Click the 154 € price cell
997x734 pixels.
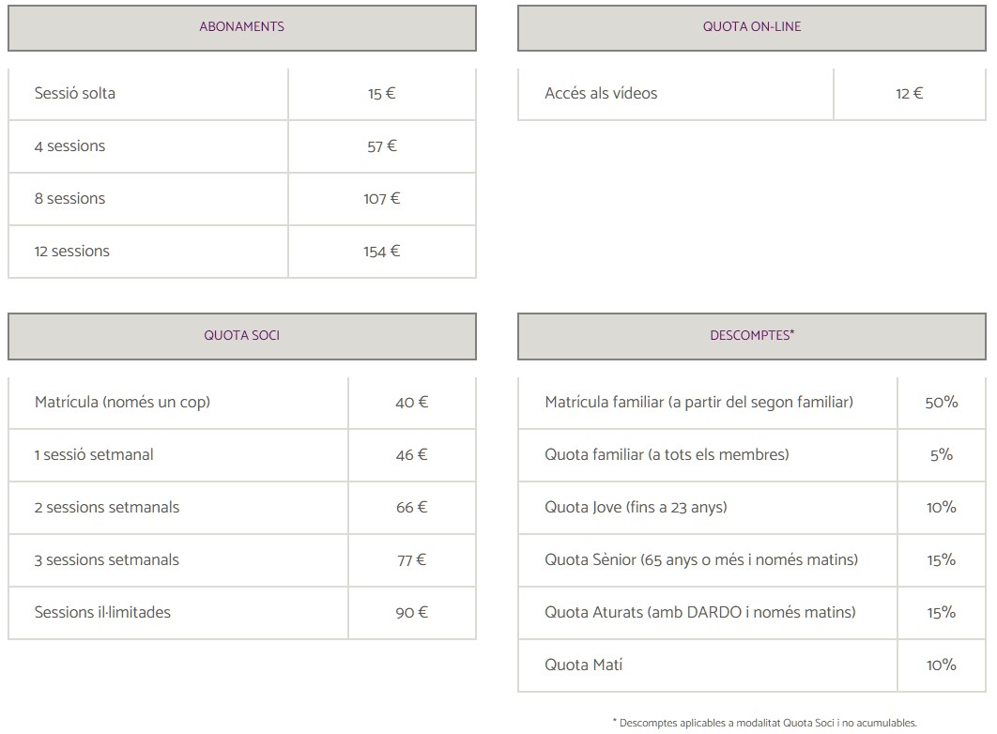click(381, 252)
